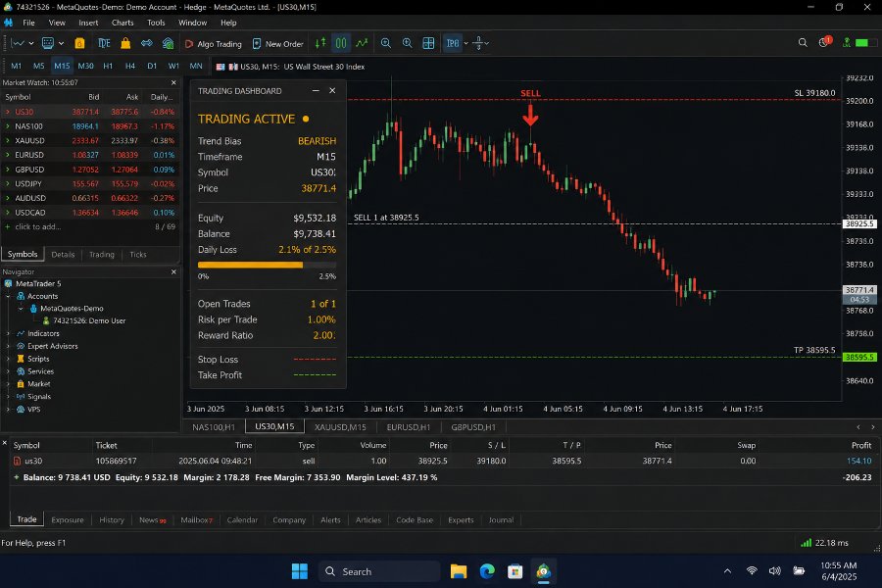Expand the Indicators node in Navigator

[8, 333]
